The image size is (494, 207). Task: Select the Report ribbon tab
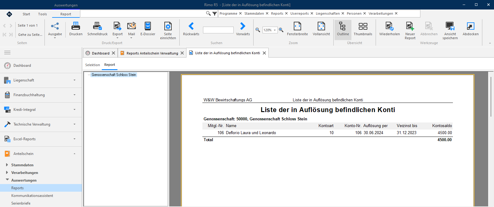66,14
